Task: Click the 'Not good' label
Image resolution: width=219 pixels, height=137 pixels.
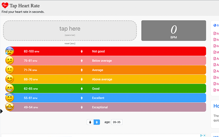Action: (x=98, y=51)
